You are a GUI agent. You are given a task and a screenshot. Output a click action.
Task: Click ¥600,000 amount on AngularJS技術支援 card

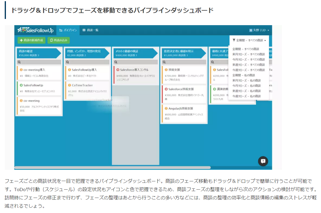coord(171,114)
